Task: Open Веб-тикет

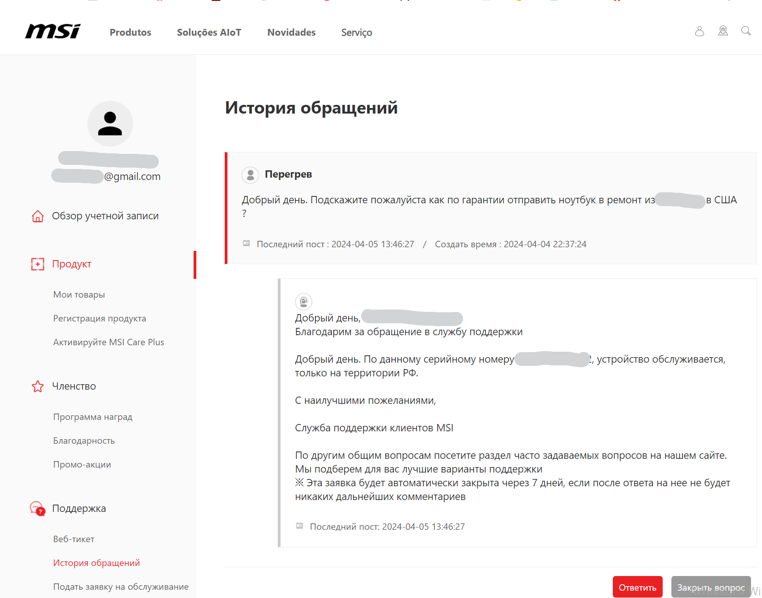Action: coord(74,539)
